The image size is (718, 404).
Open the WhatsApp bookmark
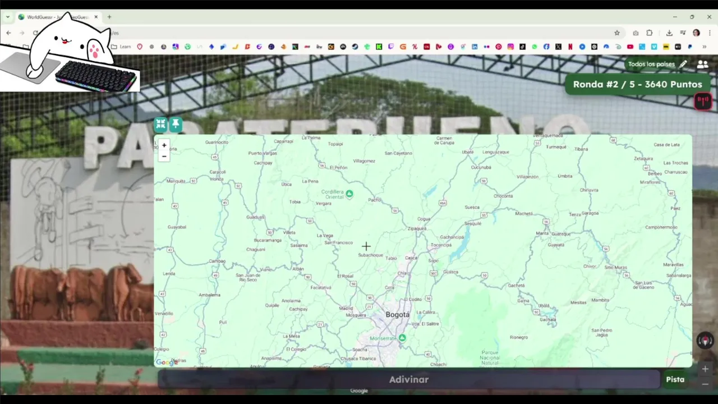534,47
